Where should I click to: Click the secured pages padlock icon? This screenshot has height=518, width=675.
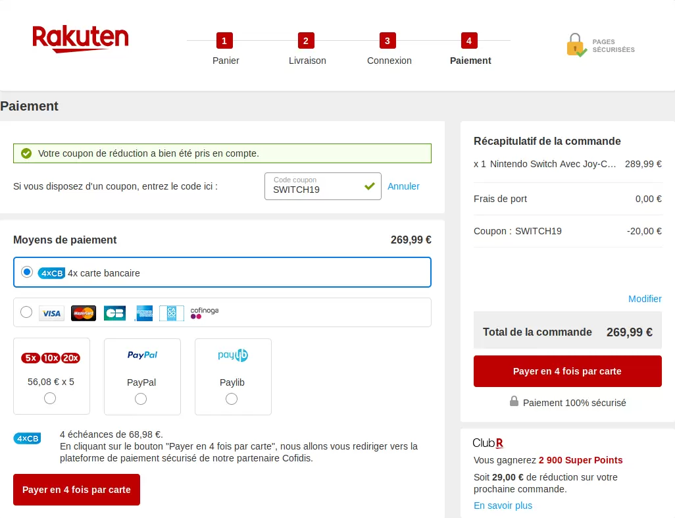[x=576, y=45]
